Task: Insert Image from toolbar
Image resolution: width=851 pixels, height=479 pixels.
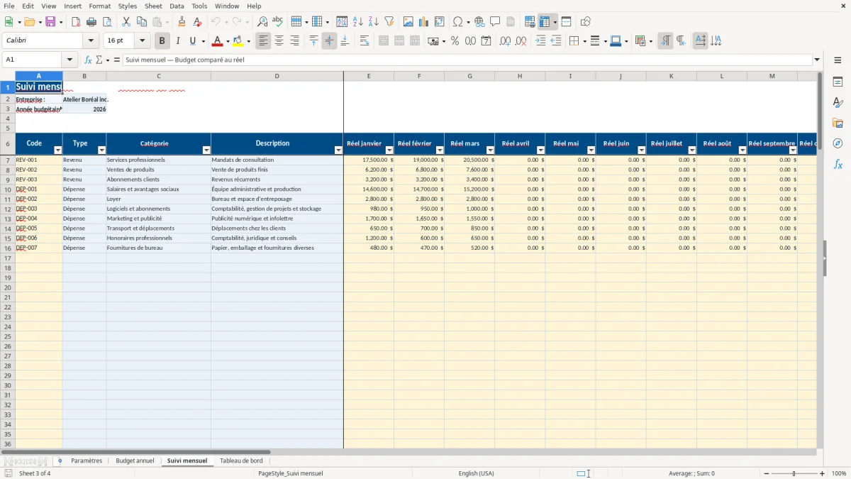Action: click(x=408, y=22)
